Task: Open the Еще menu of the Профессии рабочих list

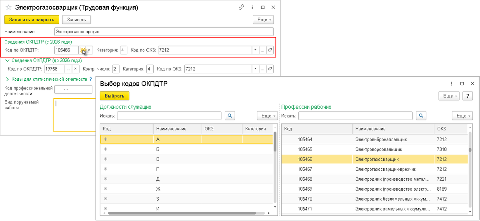Action: click(x=462, y=115)
